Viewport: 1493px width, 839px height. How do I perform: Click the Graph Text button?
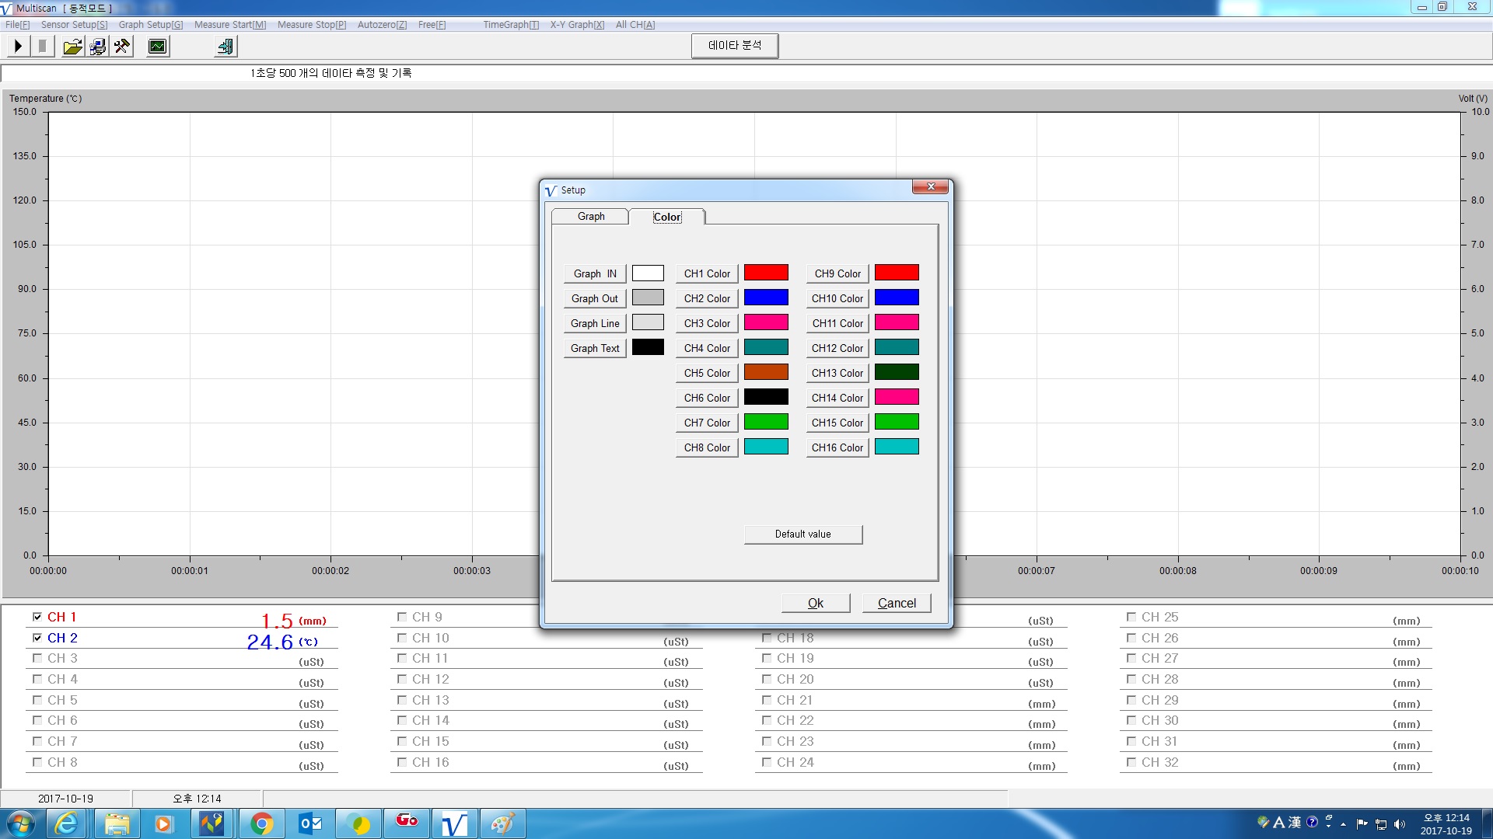tap(595, 348)
